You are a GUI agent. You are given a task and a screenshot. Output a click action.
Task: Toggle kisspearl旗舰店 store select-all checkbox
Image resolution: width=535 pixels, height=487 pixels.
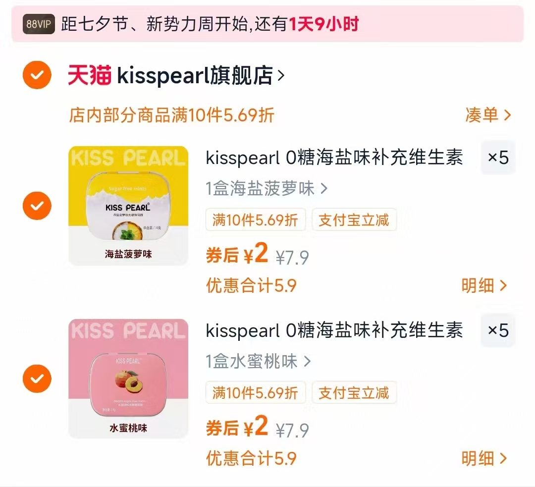(x=37, y=75)
